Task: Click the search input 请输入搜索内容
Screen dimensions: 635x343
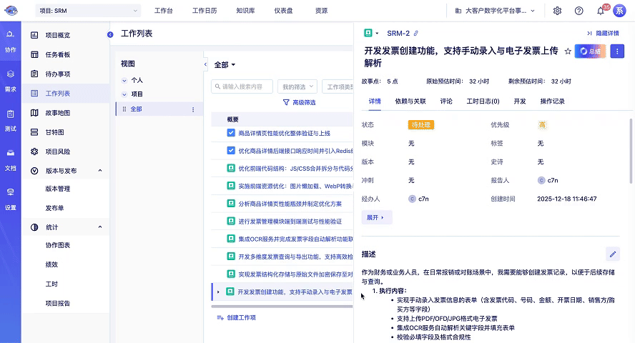Action: pyautogui.click(x=242, y=86)
